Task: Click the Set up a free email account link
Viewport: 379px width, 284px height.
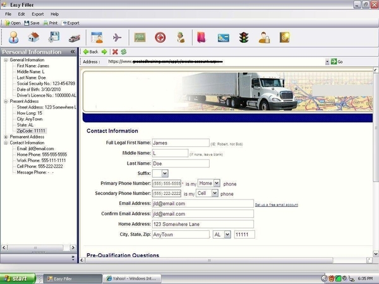Action: 276,204
